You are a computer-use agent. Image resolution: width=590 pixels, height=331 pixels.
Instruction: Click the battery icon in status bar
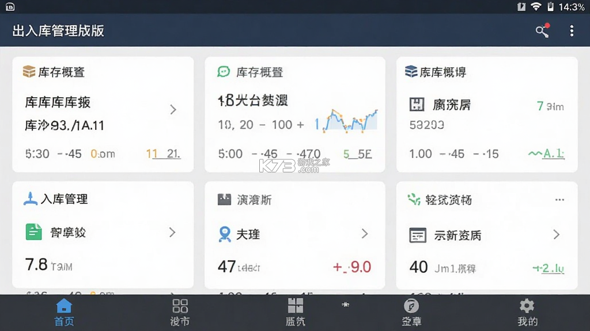point(550,6)
